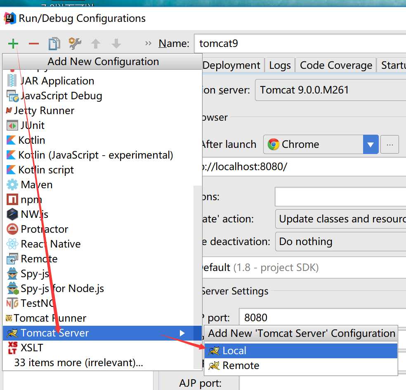
Task: Click the Copy Configuration icon
Action: 54,44
